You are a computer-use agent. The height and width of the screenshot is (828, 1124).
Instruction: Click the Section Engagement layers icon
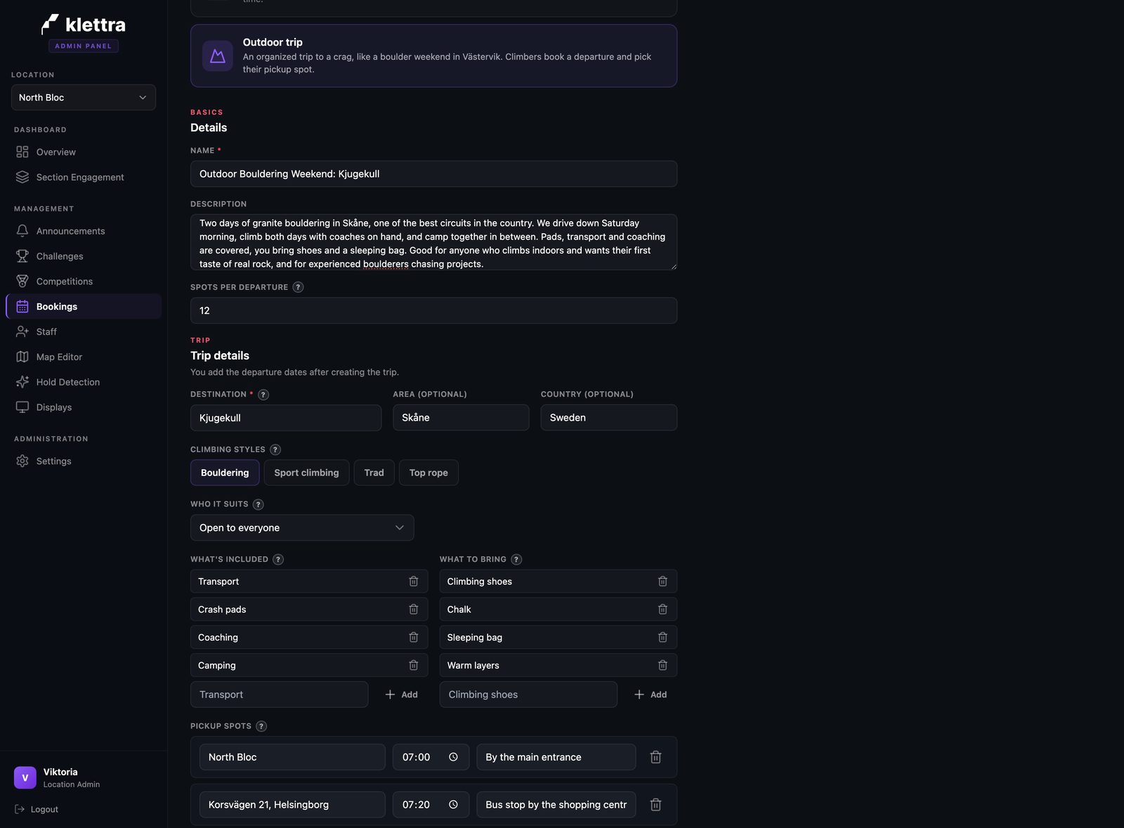pos(22,177)
